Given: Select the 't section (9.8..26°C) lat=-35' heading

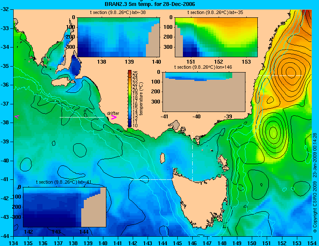Looking at the screenshot, I should 215,13.
